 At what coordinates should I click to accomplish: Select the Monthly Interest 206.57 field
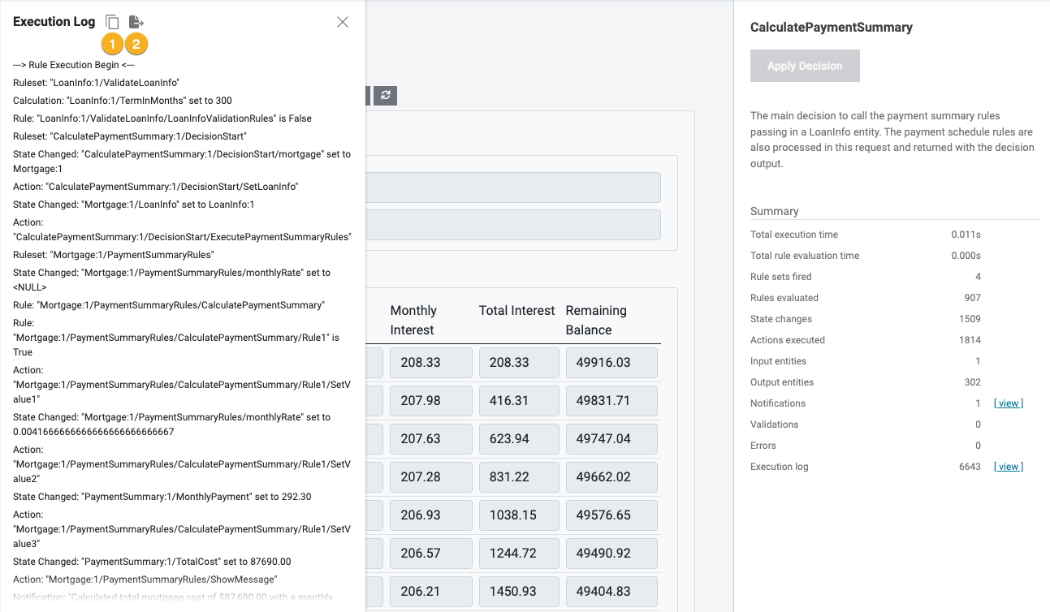(x=430, y=554)
